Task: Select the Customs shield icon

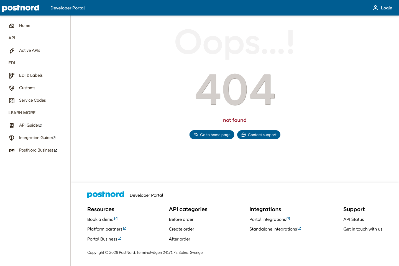Action: (12, 88)
